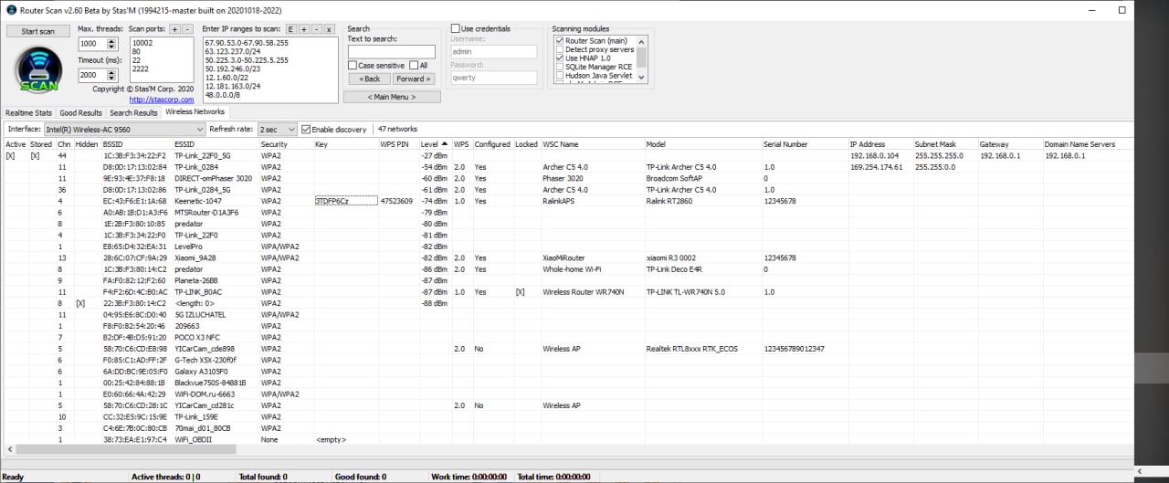The width and height of the screenshot is (1169, 483).
Task: Check the SQLite Manager RCE module
Action: tap(559, 67)
